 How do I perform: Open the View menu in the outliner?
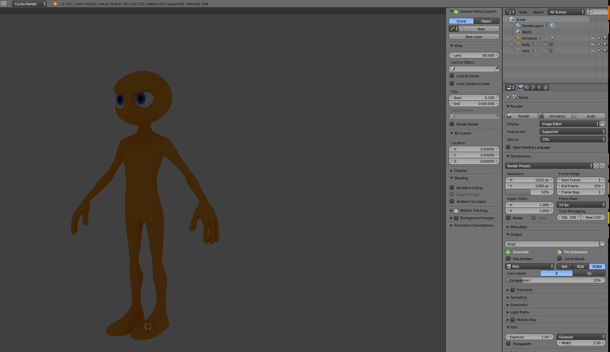click(x=523, y=12)
